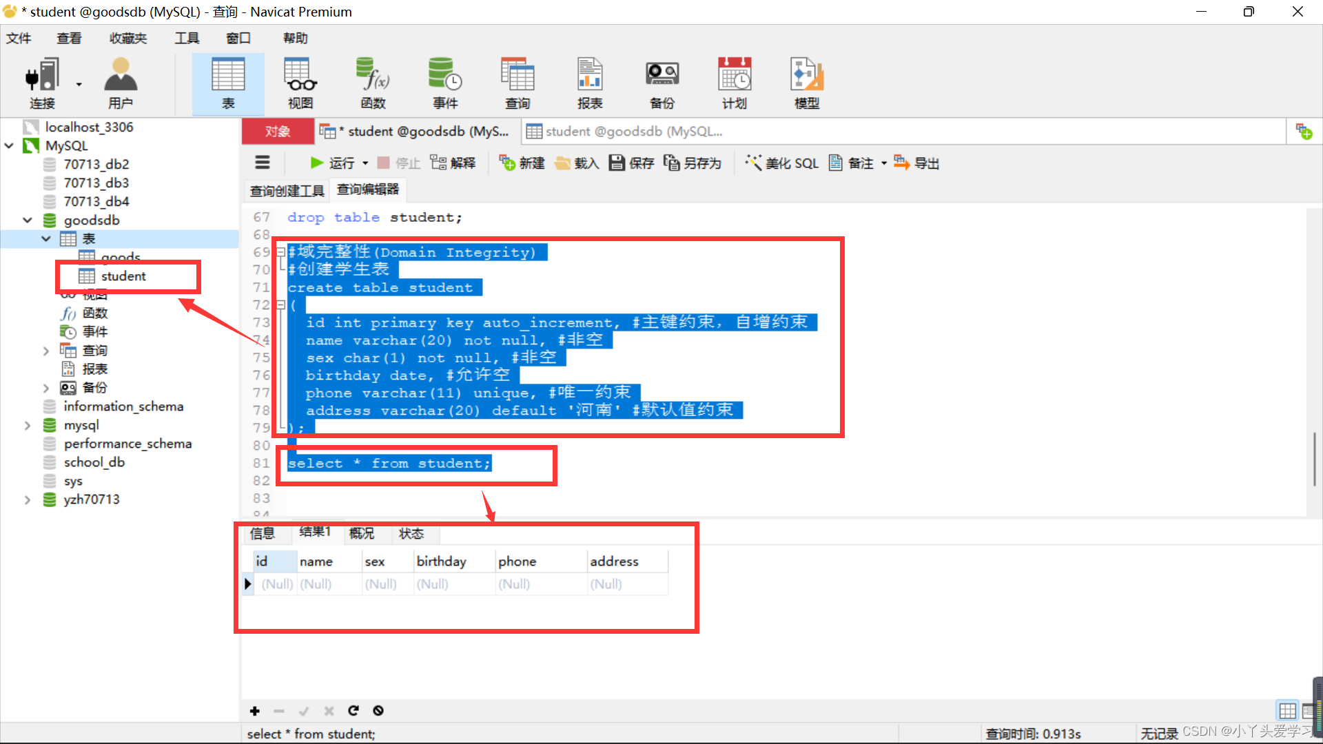
Task: Open the Connection (连接) tool
Action: tap(42, 84)
